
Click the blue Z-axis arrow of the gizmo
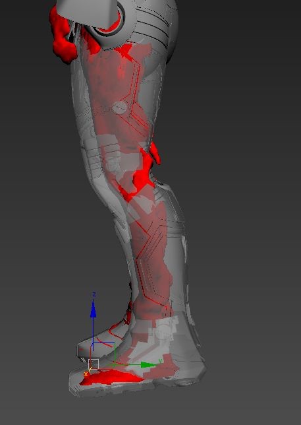(x=94, y=309)
